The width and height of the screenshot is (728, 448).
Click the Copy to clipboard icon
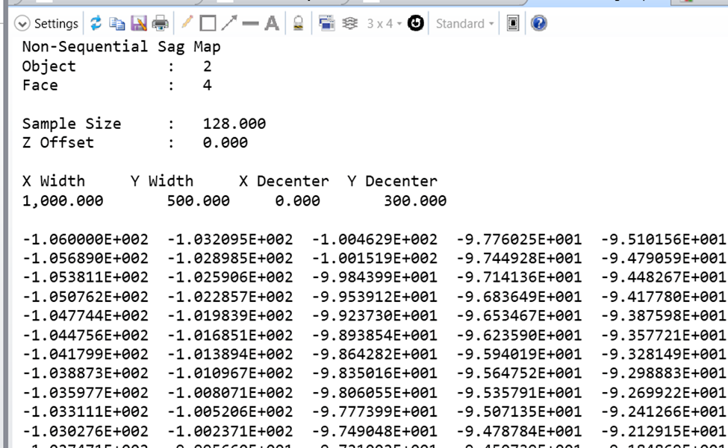coord(117,23)
